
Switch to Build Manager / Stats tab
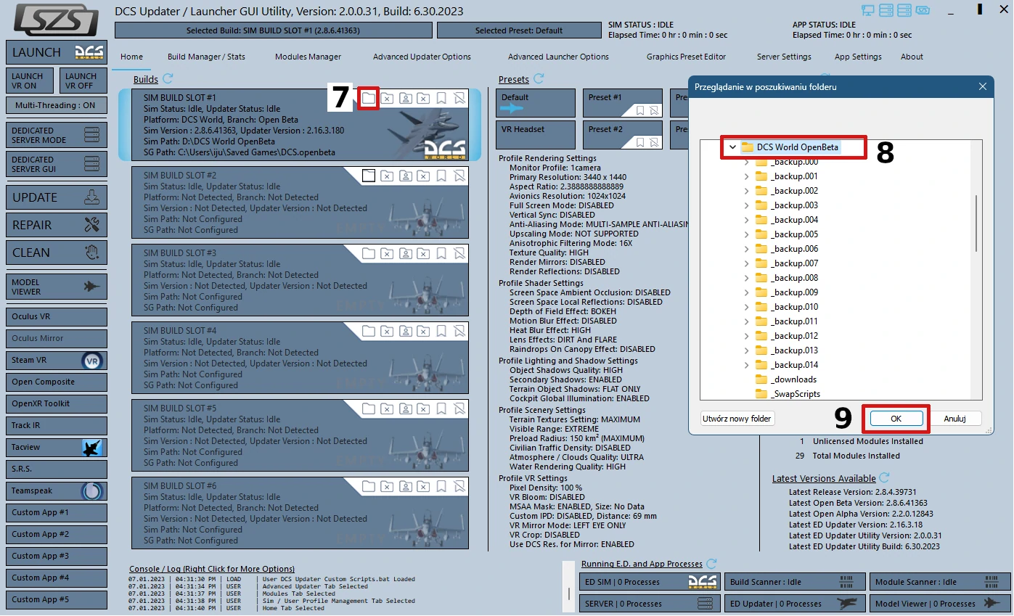tap(206, 57)
